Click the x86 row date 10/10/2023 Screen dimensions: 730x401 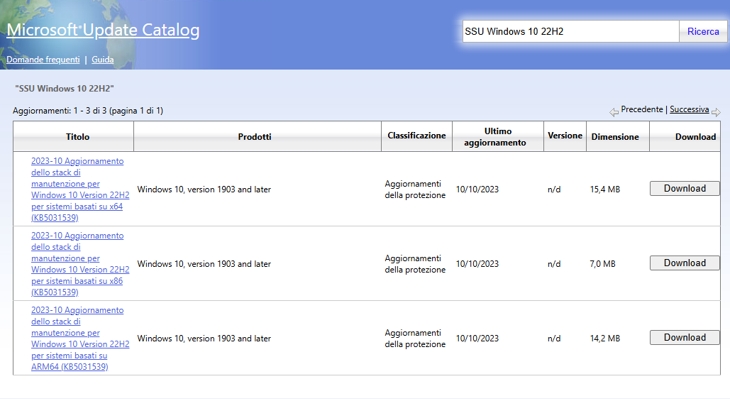(477, 264)
